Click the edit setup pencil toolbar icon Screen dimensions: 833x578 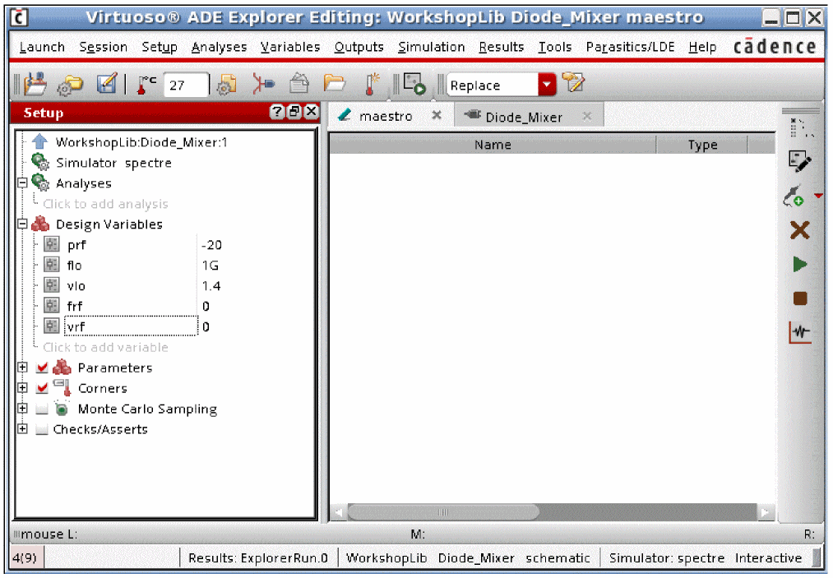click(107, 84)
